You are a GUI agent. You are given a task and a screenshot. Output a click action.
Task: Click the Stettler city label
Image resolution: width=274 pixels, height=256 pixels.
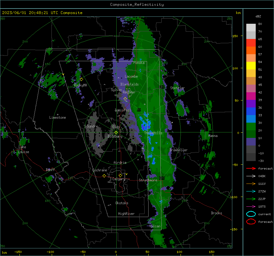(x=177, y=88)
